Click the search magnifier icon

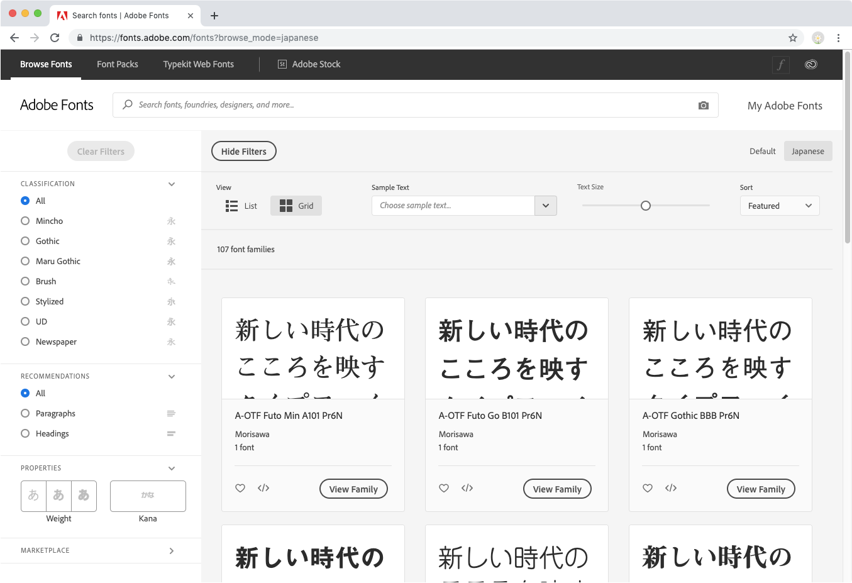(128, 104)
